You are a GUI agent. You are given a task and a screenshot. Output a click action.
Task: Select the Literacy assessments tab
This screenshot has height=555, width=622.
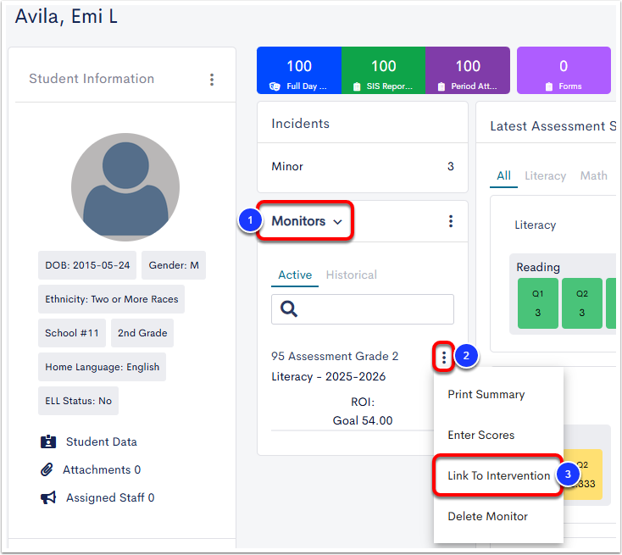(x=545, y=175)
